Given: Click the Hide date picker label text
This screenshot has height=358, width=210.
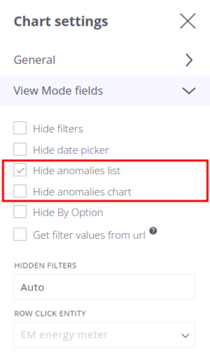Looking at the screenshot, I should click(x=71, y=150).
